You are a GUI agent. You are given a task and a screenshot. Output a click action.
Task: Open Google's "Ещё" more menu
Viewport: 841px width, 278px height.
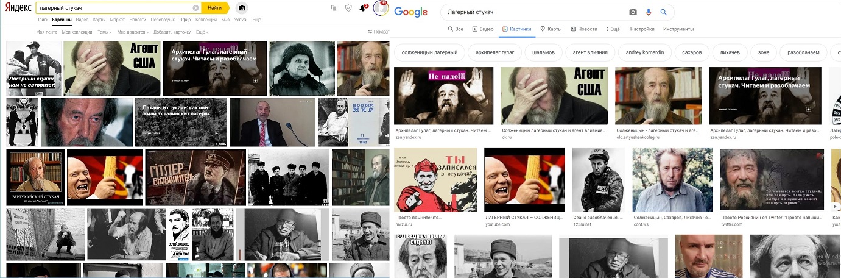click(613, 29)
